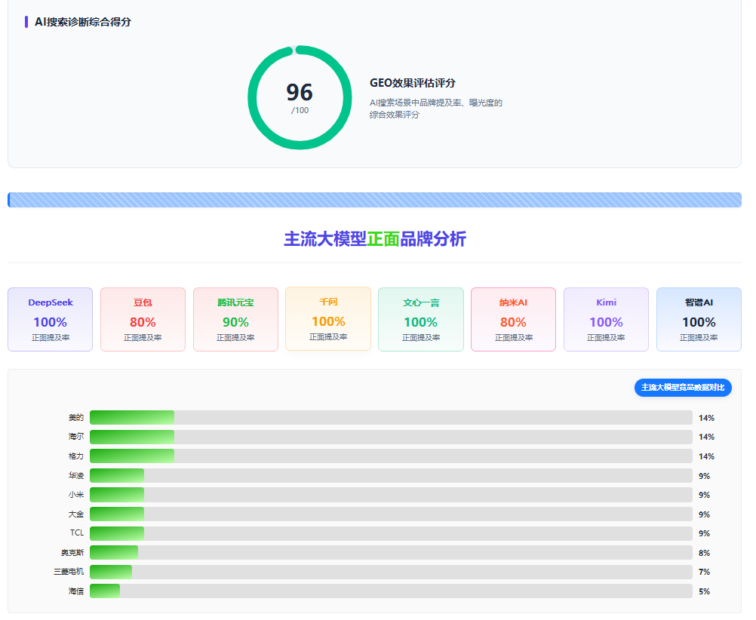Screen dimensions: 756x620
Task: Click the 主流大模型正面品牌分析 heading
Action: pos(375,239)
